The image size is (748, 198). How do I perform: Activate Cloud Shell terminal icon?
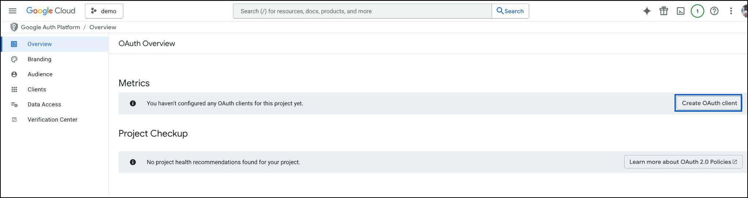coord(681,11)
